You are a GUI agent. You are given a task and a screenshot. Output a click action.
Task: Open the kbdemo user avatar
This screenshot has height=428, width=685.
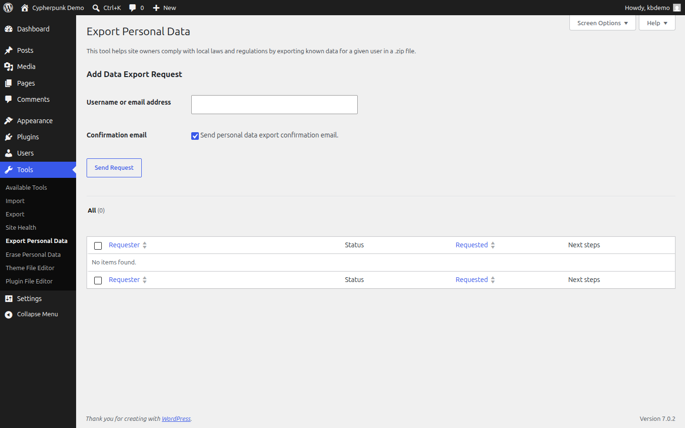click(677, 8)
